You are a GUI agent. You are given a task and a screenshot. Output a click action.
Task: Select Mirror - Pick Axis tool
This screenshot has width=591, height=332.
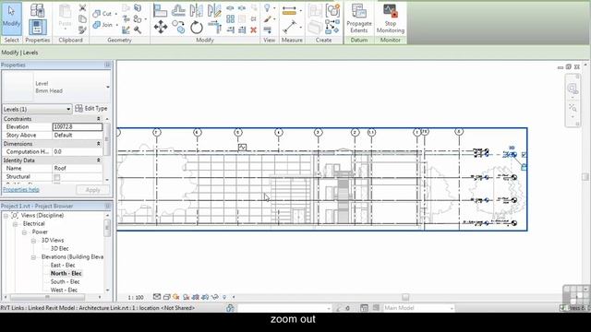coord(196,10)
